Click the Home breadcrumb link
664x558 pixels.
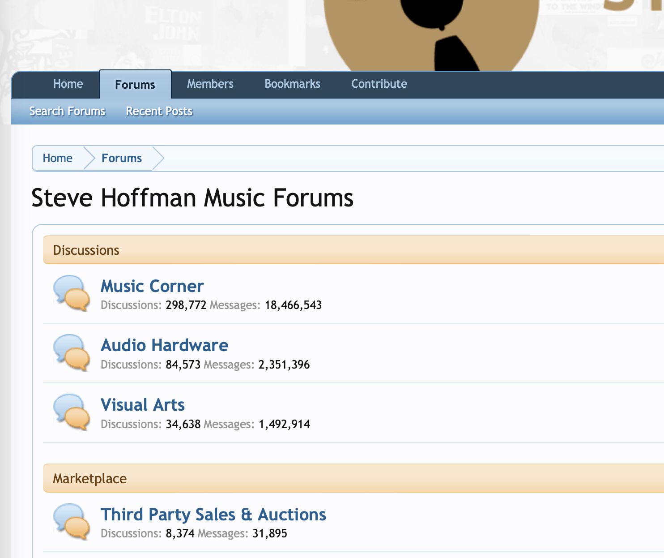(x=58, y=158)
